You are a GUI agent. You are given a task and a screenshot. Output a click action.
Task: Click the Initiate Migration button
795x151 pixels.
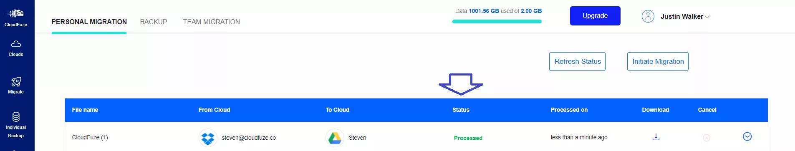point(658,61)
